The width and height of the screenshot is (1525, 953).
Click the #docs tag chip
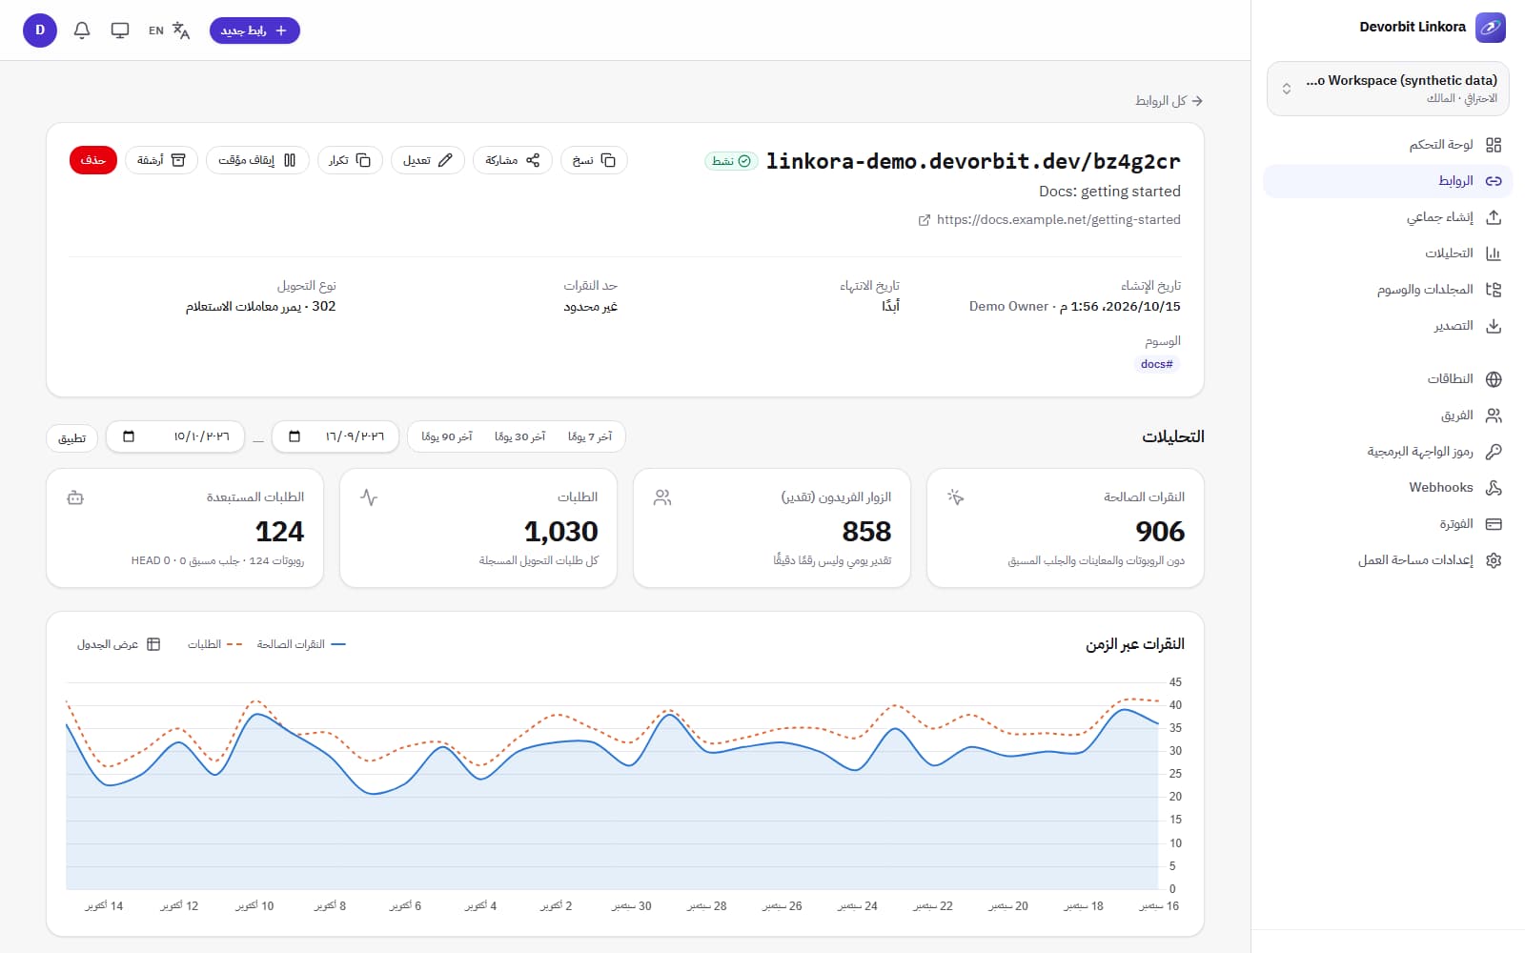[x=1157, y=364]
